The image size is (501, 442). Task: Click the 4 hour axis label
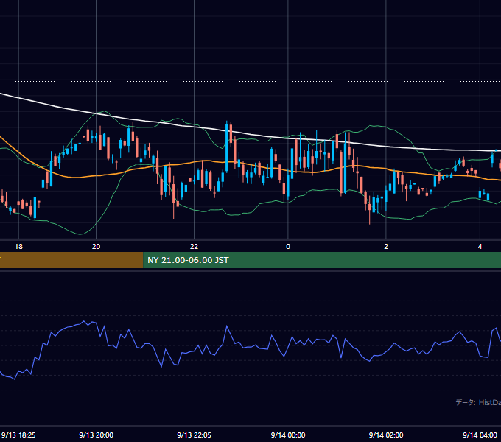(480, 247)
